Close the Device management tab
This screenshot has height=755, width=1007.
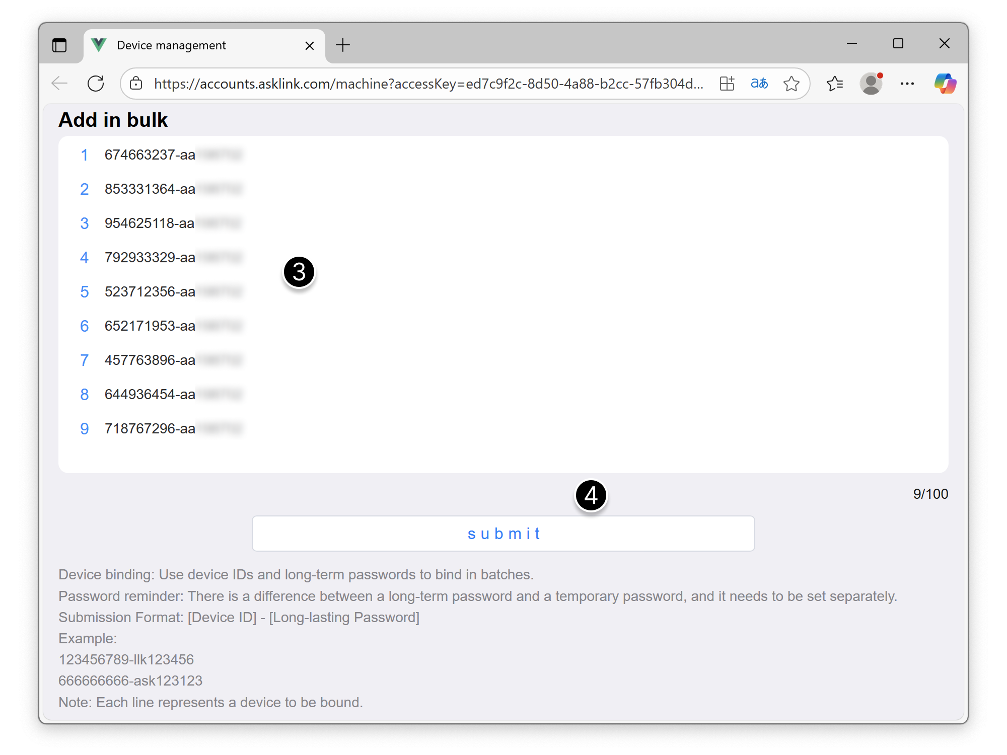click(x=310, y=46)
